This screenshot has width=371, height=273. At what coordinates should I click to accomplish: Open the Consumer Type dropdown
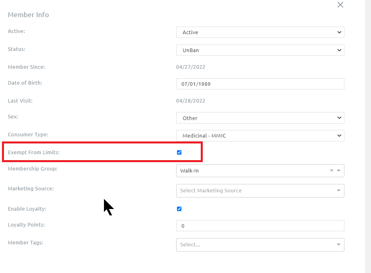click(x=260, y=136)
